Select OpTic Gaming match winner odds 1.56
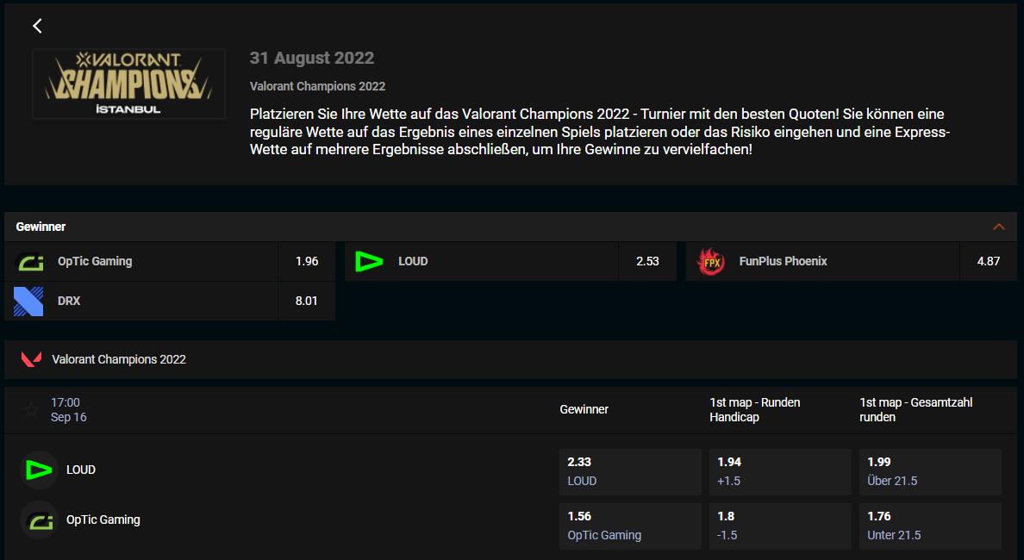This screenshot has height=560, width=1024. (x=630, y=526)
